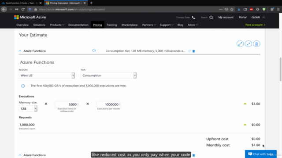282x158 pixels.
Task: Collapse the first Azure Functions section
Action: (20, 51)
